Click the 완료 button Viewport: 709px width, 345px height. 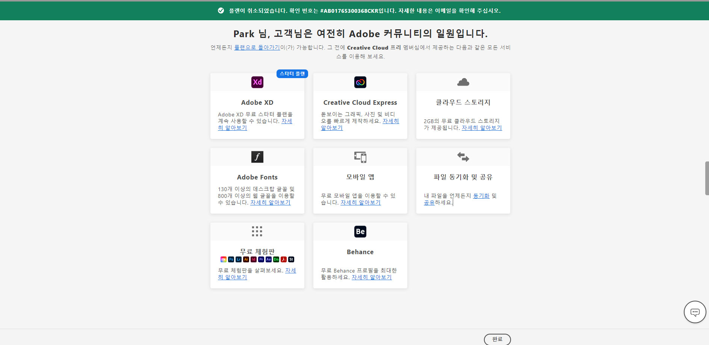(x=497, y=339)
